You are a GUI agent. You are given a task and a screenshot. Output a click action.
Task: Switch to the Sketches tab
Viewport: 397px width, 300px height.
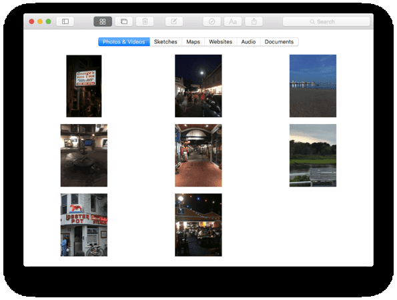[165, 42]
